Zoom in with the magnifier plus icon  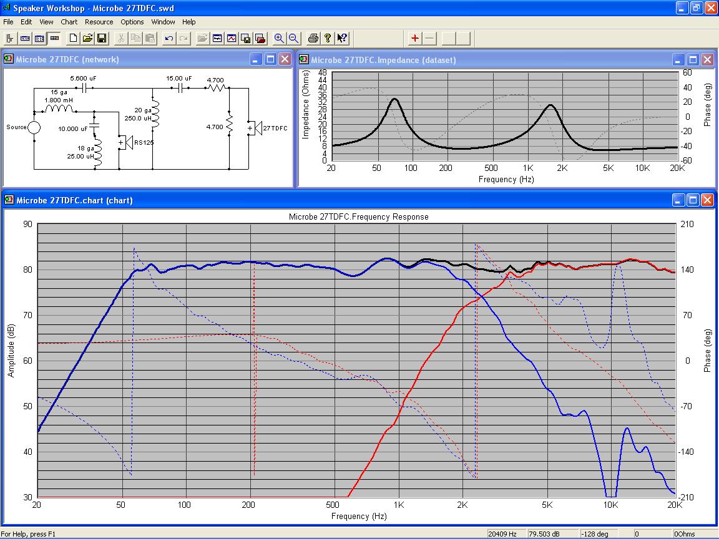[x=279, y=39]
